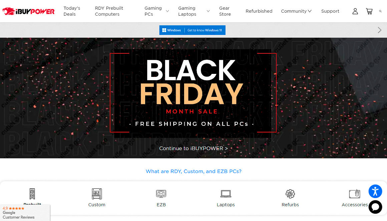Select the Custom PC category icon

97,194
